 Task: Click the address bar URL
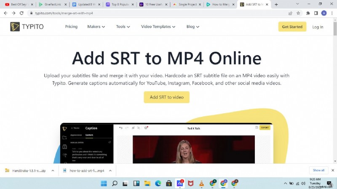tap(64, 13)
